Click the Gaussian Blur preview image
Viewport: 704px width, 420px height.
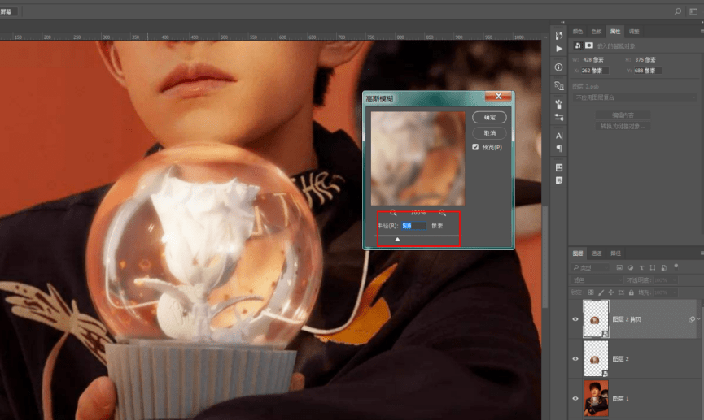coord(418,158)
